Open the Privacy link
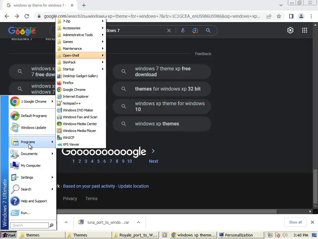The height and width of the screenshot is (239, 318). click(x=70, y=199)
